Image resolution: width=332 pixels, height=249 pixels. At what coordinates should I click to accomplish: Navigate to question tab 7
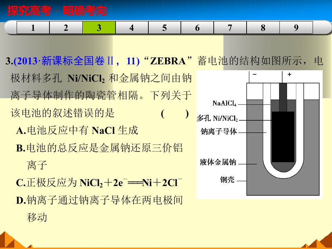(x=230, y=28)
